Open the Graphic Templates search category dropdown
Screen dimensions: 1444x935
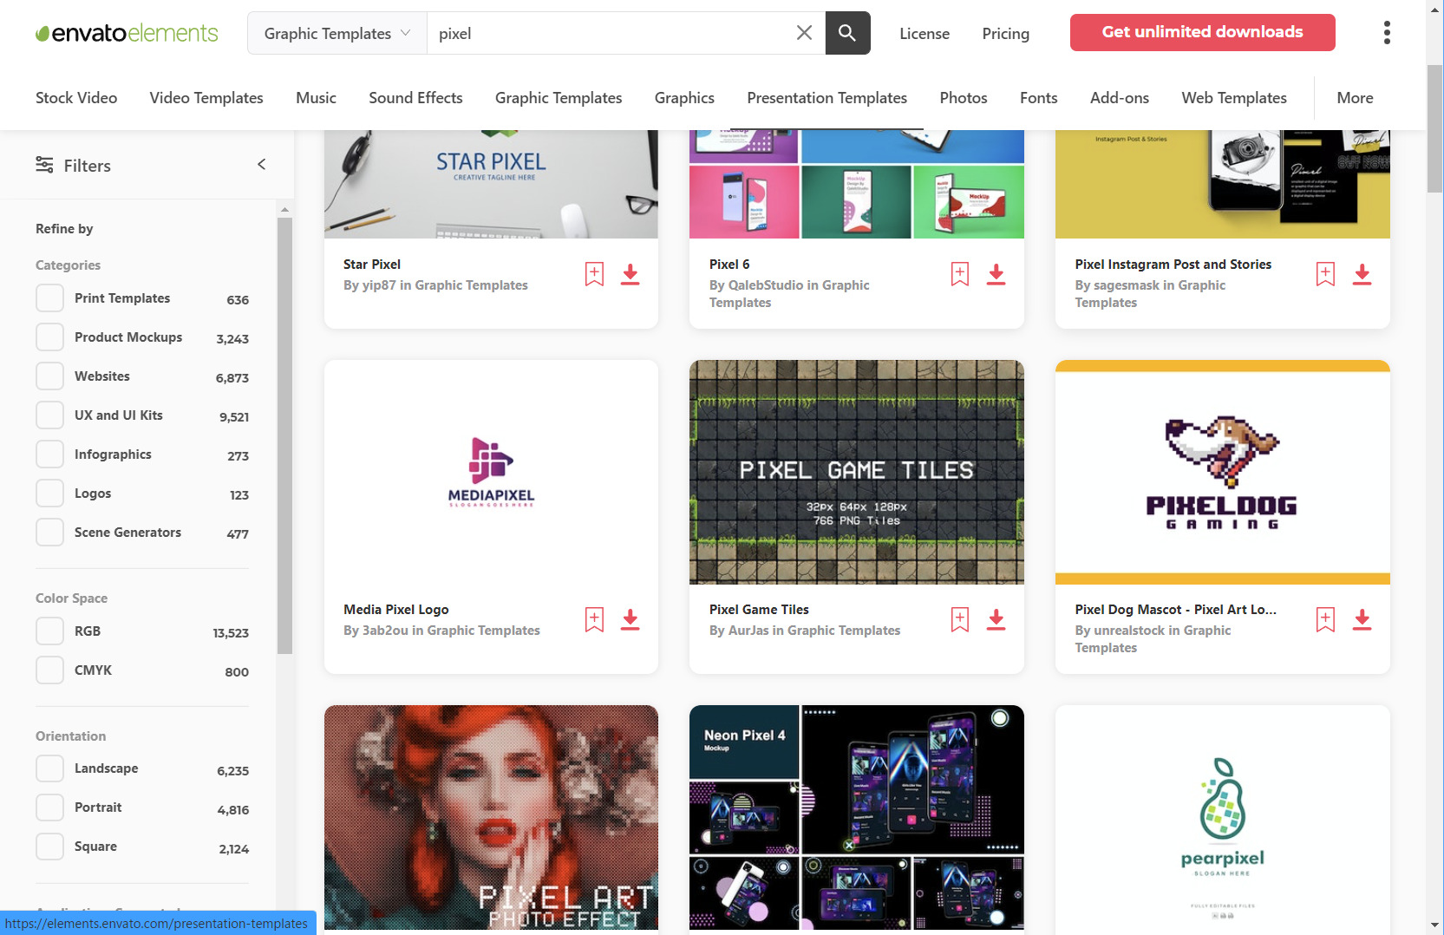click(x=337, y=33)
